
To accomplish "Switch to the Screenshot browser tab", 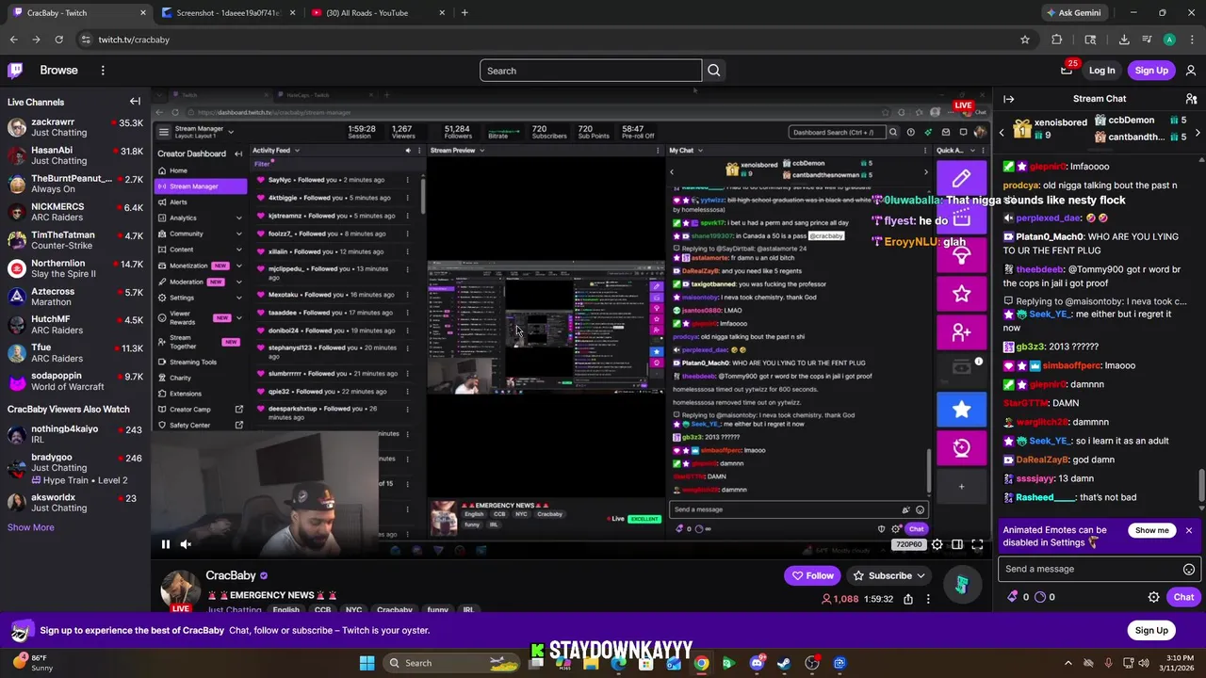I will tap(226, 13).
